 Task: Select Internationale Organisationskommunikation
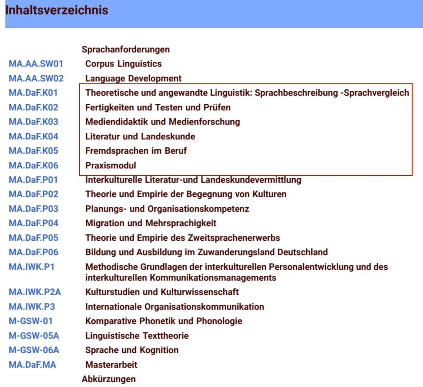pyautogui.click(x=175, y=307)
